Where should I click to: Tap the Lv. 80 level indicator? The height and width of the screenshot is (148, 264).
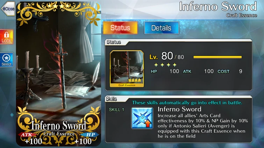coord(166,56)
